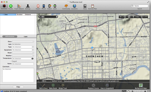
Task: Tick the Flagged checkbox
Action: click(x=11, y=61)
